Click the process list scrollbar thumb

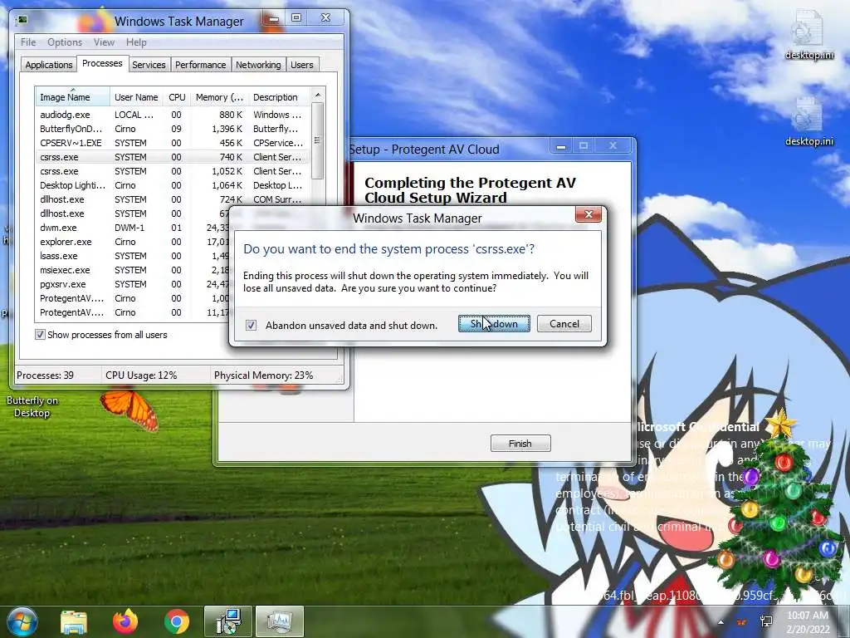(318, 141)
